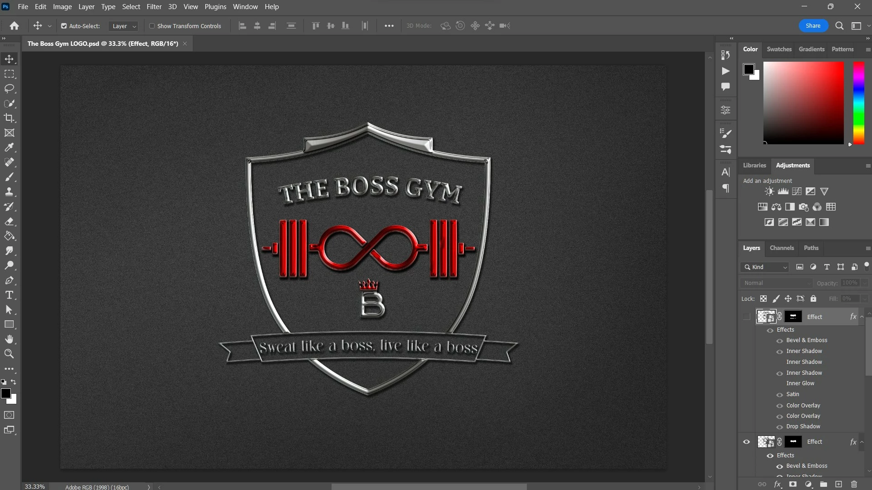Open the Filter menu

154,7
